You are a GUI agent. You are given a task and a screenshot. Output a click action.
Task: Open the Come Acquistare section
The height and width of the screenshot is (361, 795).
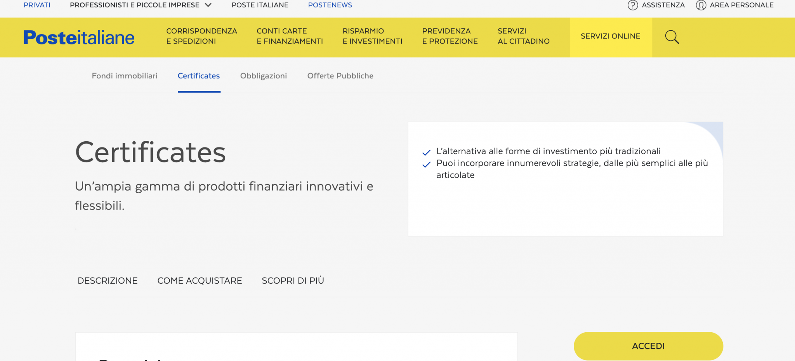pyautogui.click(x=200, y=280)
